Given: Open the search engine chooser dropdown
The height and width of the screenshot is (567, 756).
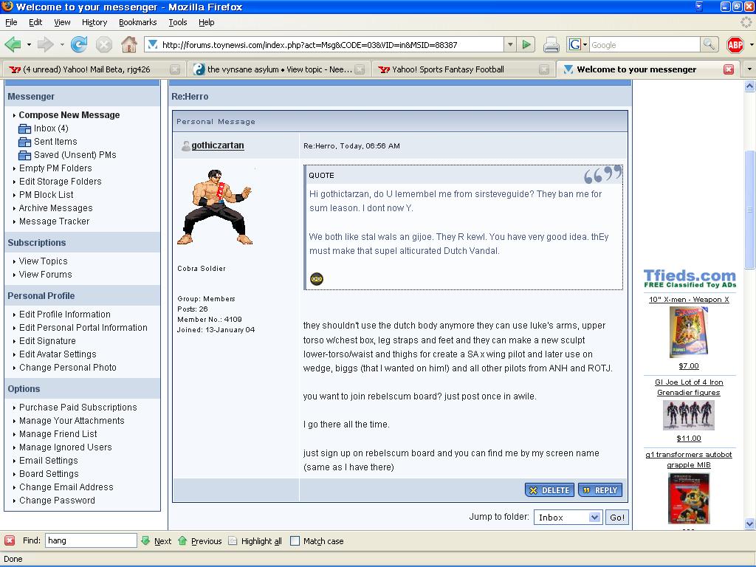Looking at the screenshot, I should tap(577, 45).
